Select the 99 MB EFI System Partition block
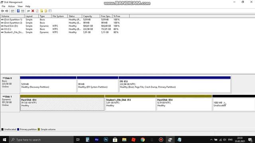The image size is (255, 143). 98,85
